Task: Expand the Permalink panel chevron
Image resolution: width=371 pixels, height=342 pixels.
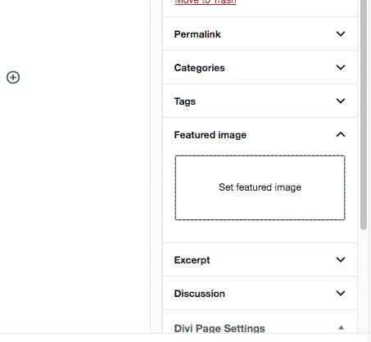Action: [x=341, y=34]
